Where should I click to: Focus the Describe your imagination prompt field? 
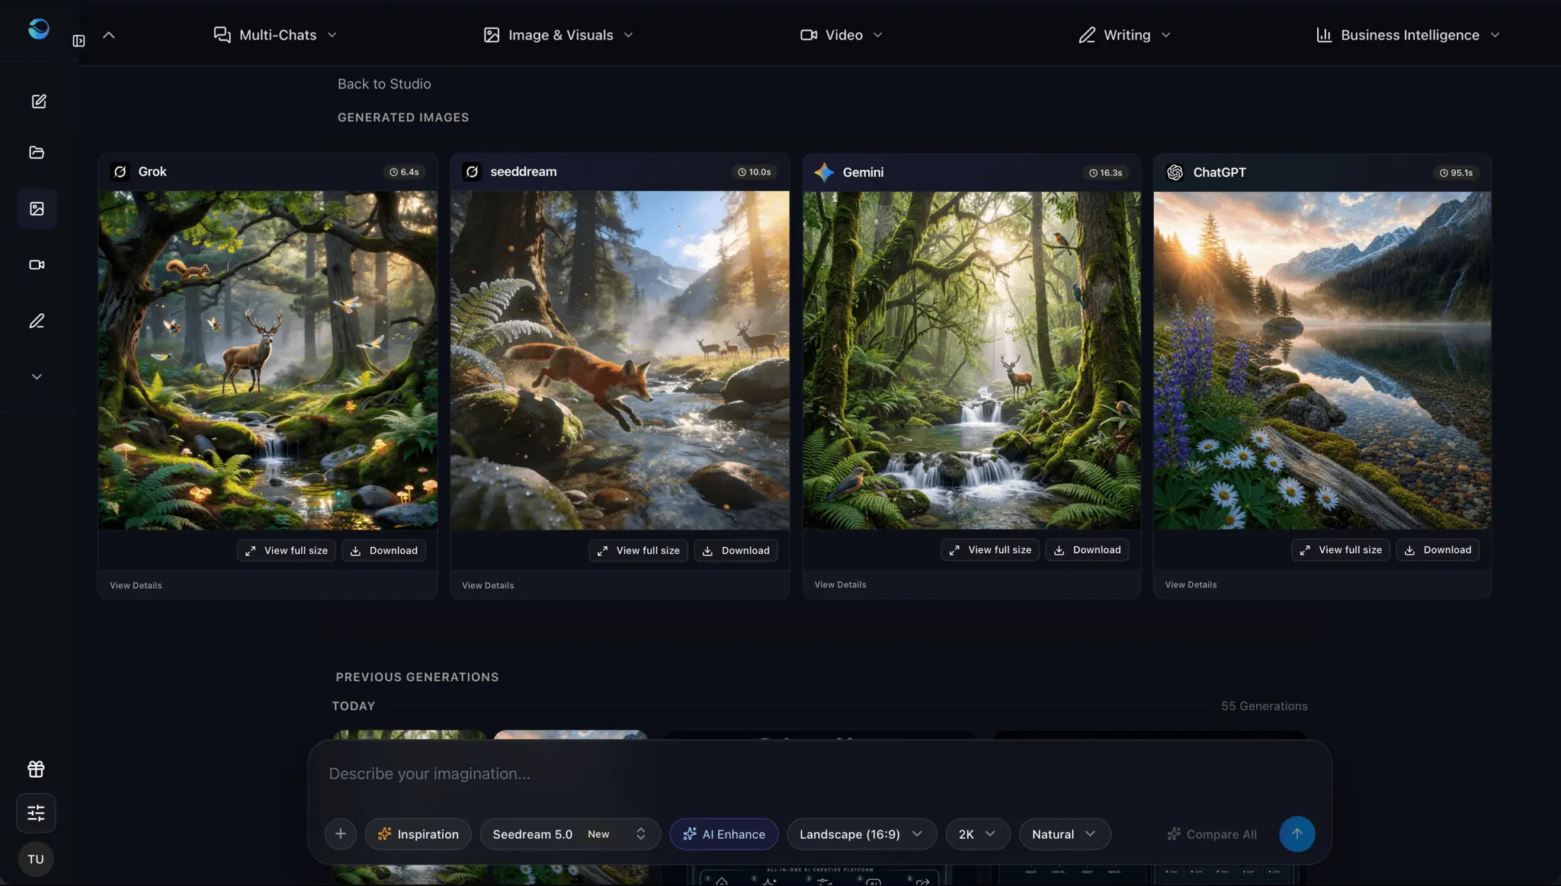pos(819,774)
